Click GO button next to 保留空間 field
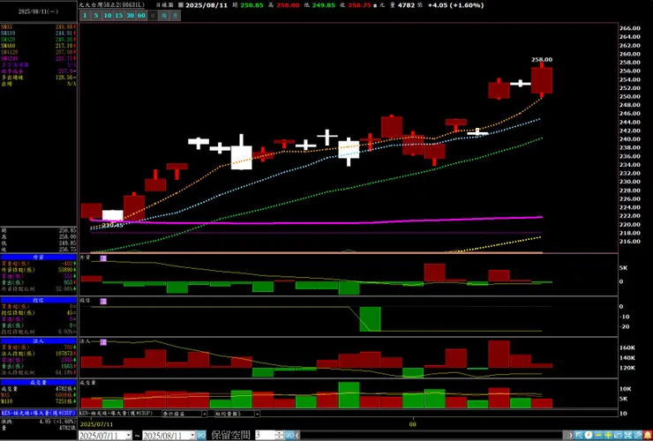The height and width of the screenshot is (441, 653). (289, 435)
